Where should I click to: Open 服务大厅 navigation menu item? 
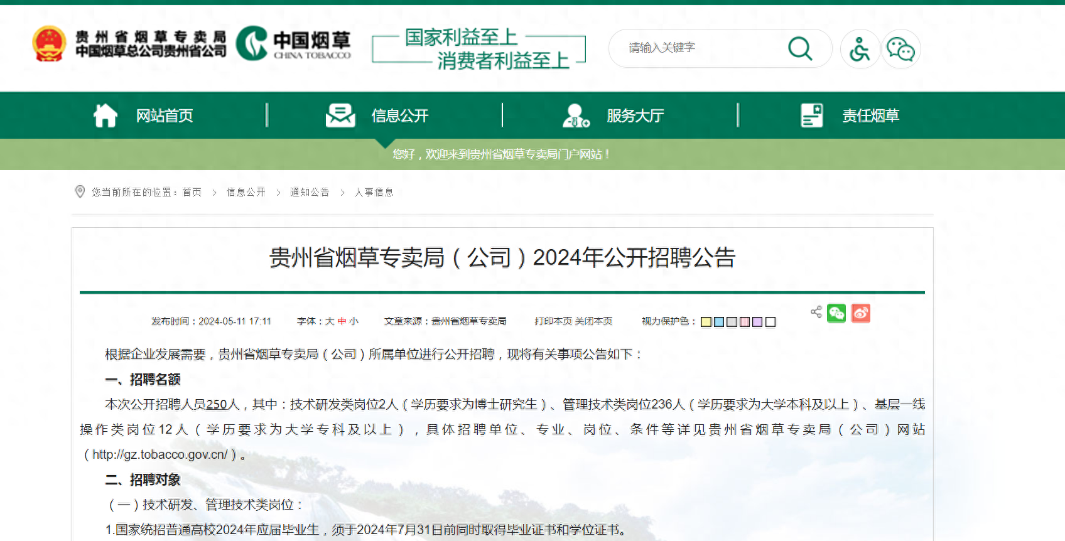635,115
